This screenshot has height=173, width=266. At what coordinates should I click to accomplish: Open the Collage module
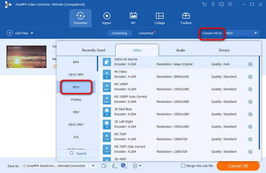pos(160,18)
